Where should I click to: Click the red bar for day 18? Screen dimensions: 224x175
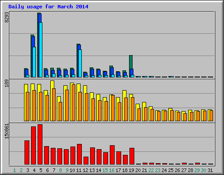pos(125,160)
